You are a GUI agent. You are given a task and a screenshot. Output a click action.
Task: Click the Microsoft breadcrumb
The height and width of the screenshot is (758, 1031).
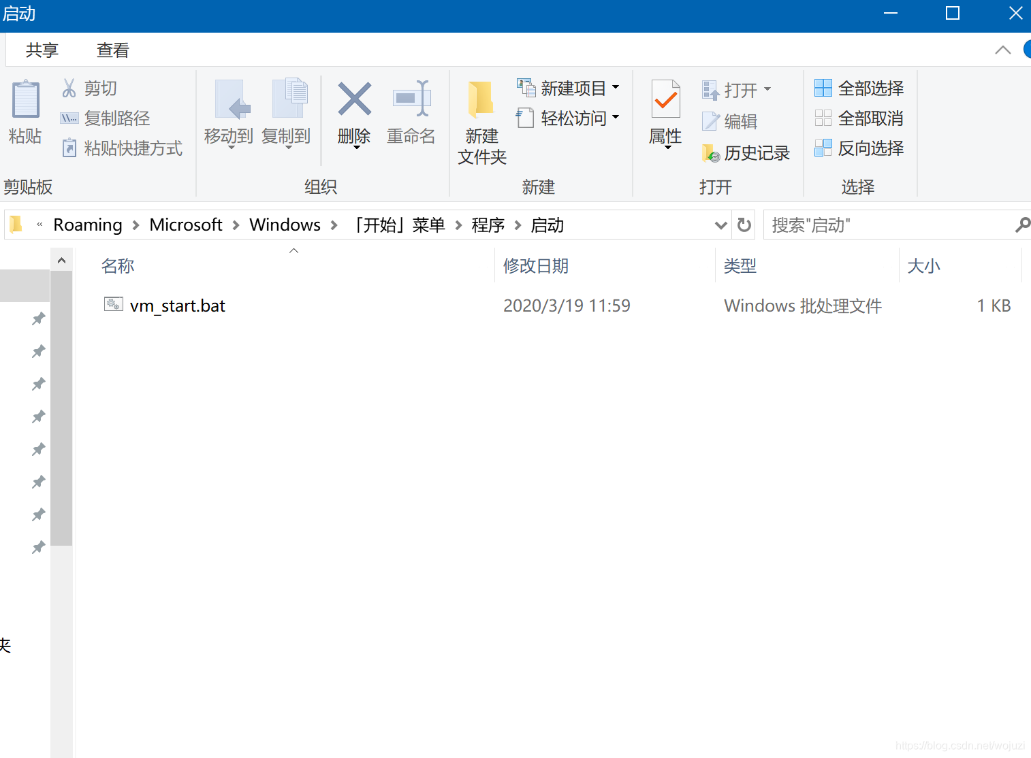tap(186, 225)
